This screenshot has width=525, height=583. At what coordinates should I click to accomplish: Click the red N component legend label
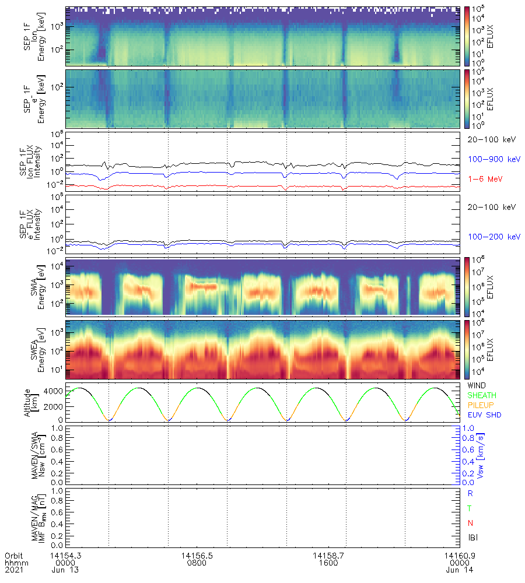pos(470,522)
